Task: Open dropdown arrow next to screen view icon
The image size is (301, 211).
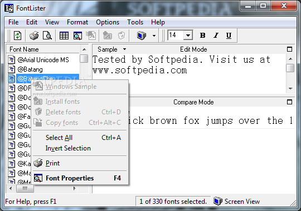Action: (x=154, y=36)
